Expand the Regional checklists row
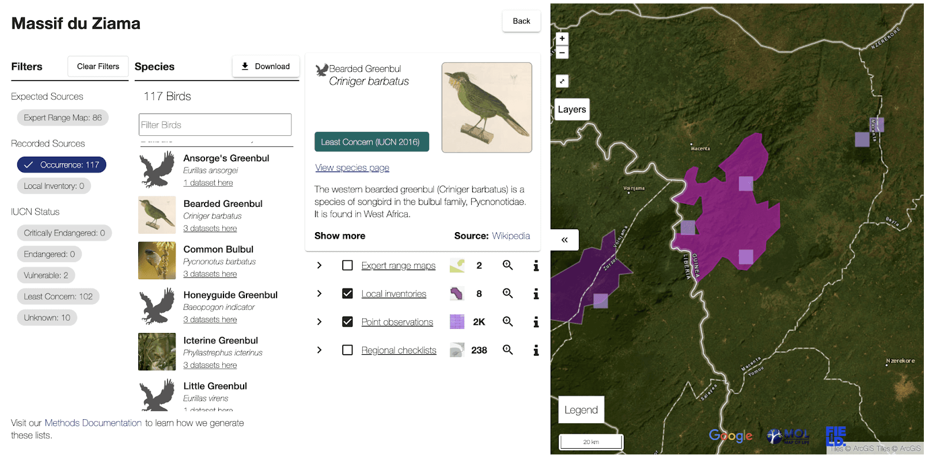The width and height of the screenshot is (925, 455). point(320,350)
